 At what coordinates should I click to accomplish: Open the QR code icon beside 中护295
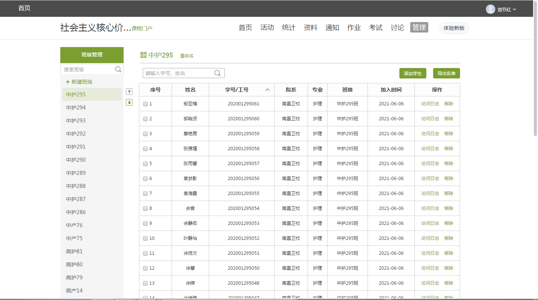(x=143, y=55)
